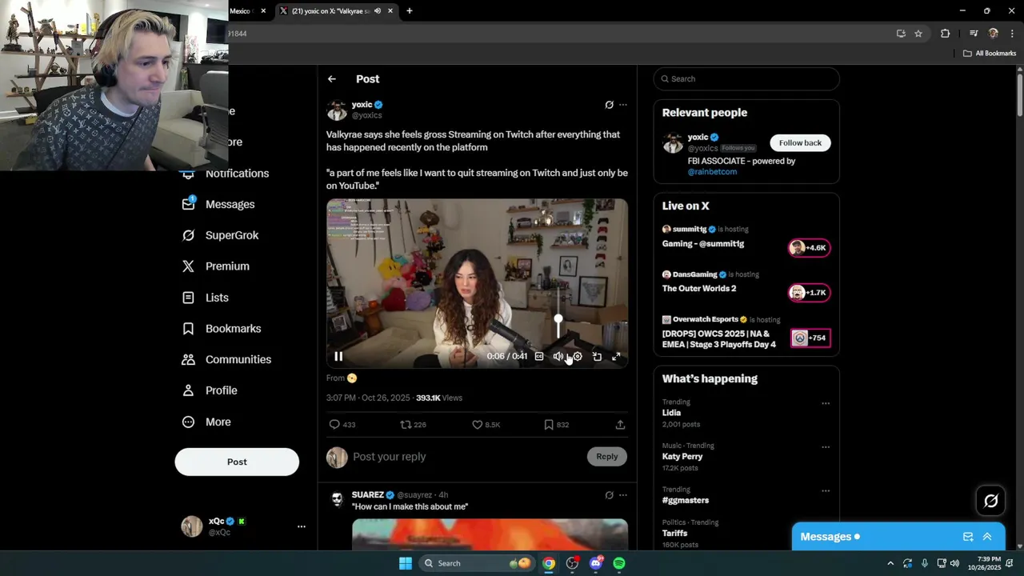Screen dimensions: 1024x576
Task: Open Grok icon on yoxic's post
Action: tap(609, 105)
